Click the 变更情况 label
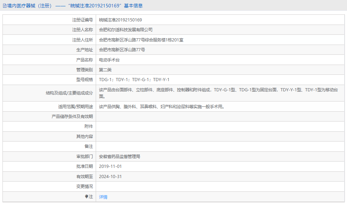Image resolution: width=347 pixels, height=203 pixels. (x=84, y=186)
